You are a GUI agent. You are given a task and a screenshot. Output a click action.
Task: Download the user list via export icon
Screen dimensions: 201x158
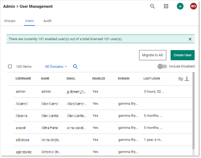(187, 78)
